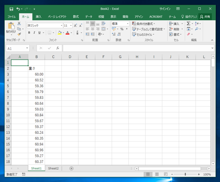Toggle Middle Align vertical alignment
Image resolution: width=220 pixels, height=182 pixels.
click(x=93, y=23)
